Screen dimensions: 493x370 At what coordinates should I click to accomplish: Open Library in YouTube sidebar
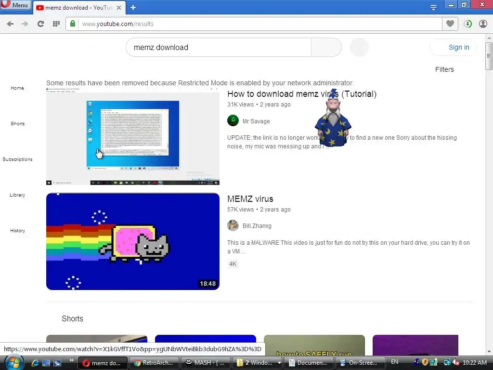click(x=17, y=195)
